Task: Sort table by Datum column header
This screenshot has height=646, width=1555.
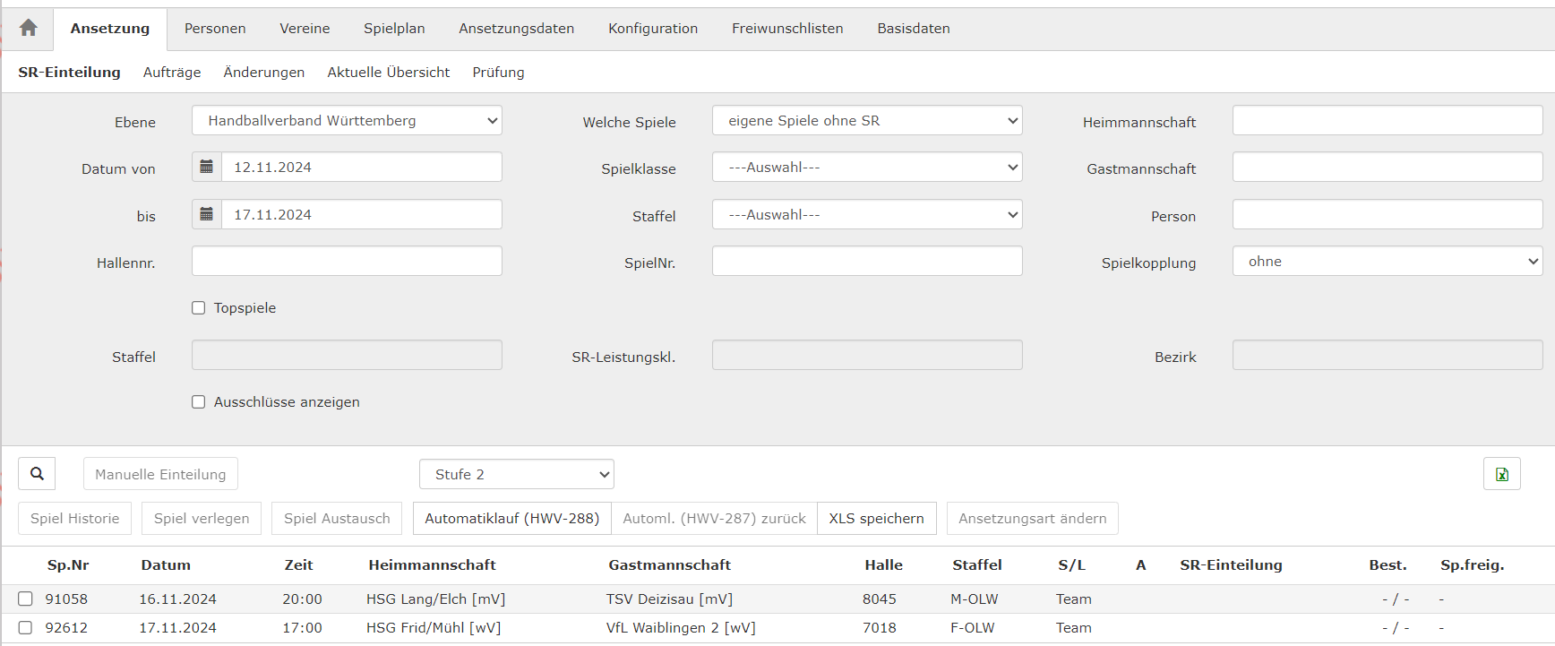Action: [166, 565]
